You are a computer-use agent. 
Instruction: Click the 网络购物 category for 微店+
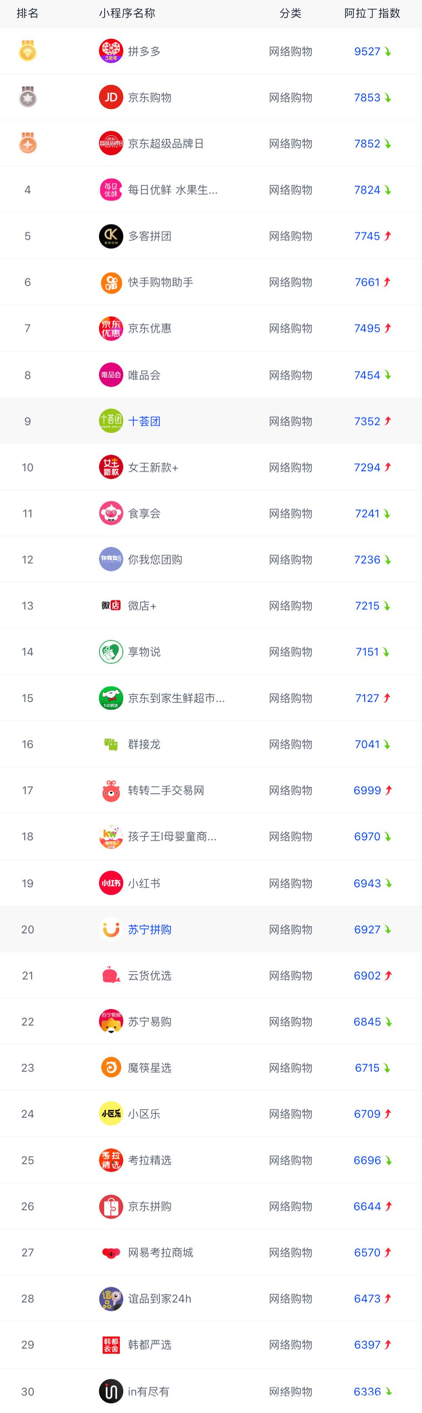click(x=290, y=605)
